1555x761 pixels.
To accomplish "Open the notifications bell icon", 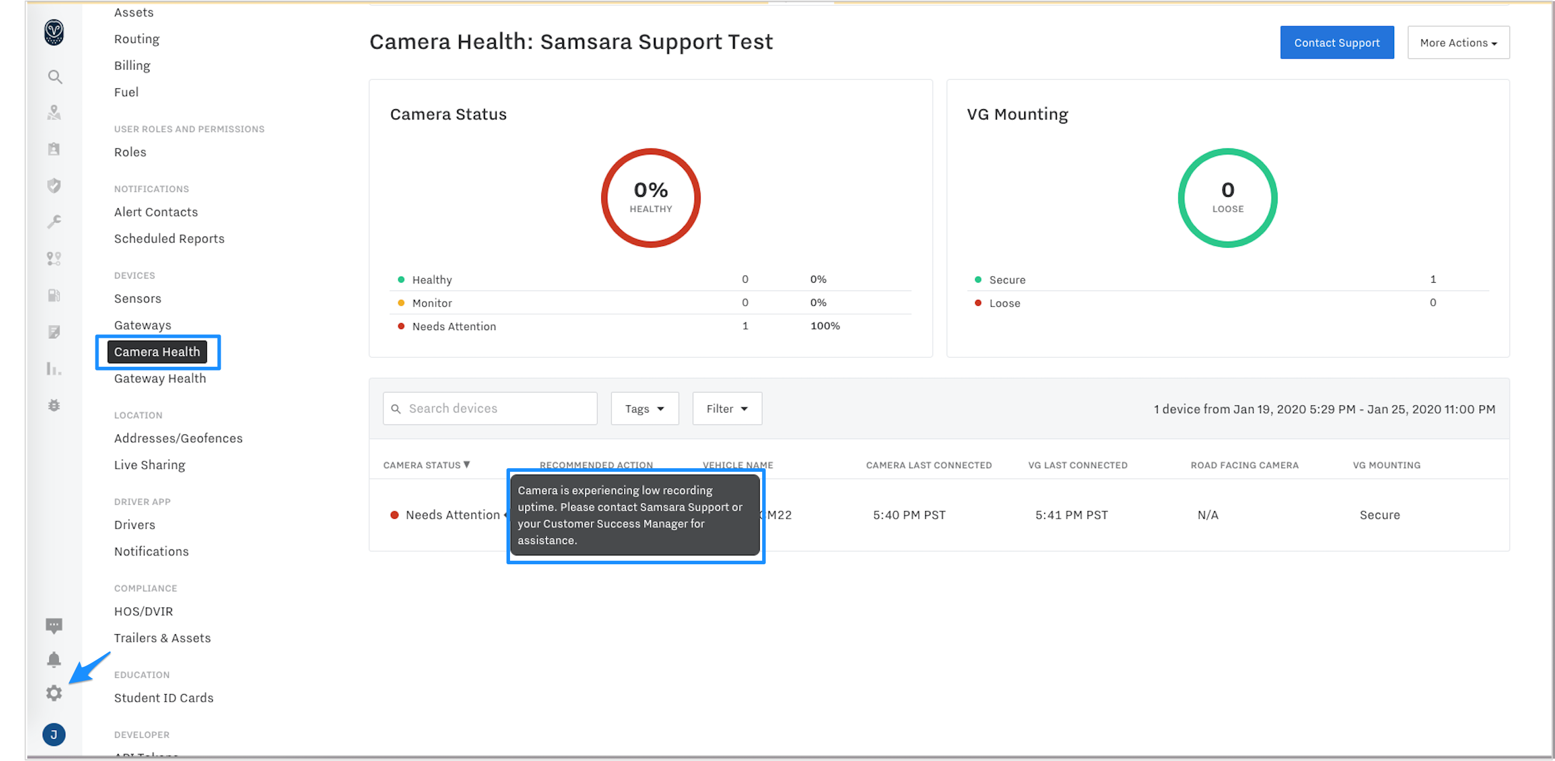I will pyautogui.click(x=55, y=659).
